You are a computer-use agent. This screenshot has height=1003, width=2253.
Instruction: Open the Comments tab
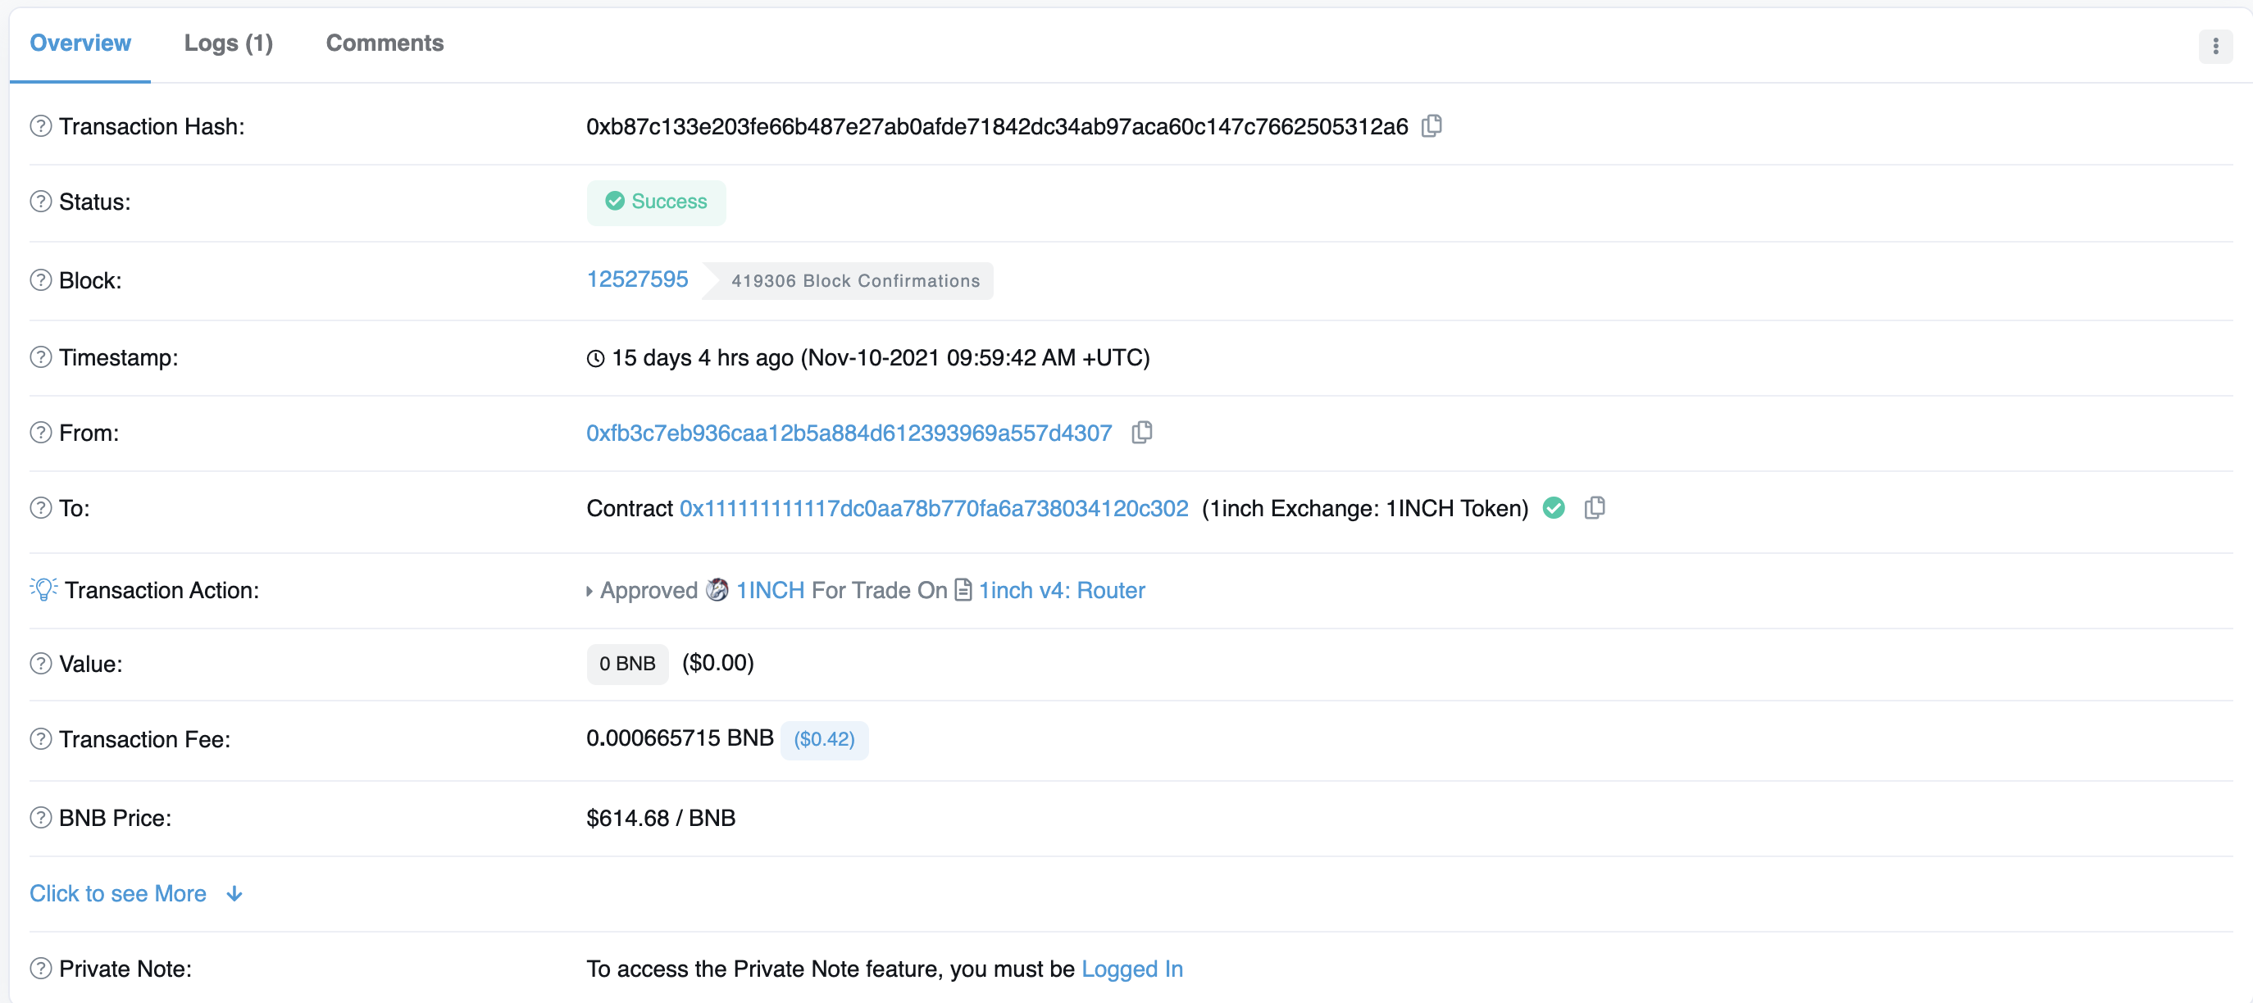(385, 43)
